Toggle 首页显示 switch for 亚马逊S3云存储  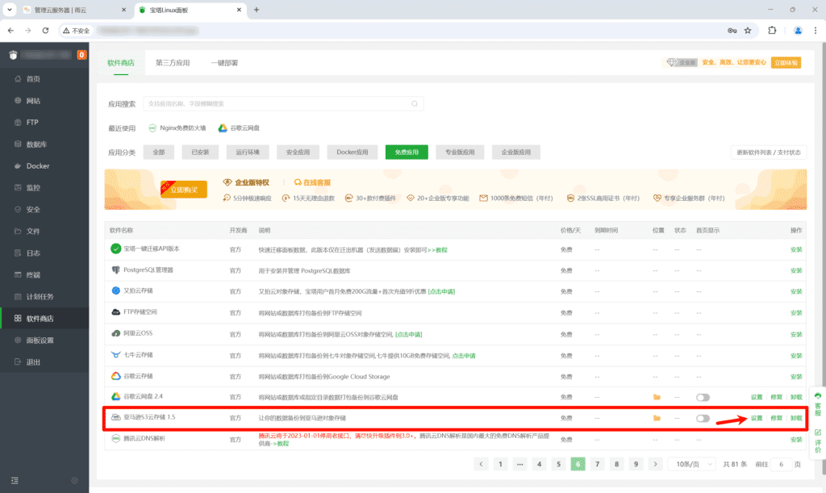(x=703, y=418)
